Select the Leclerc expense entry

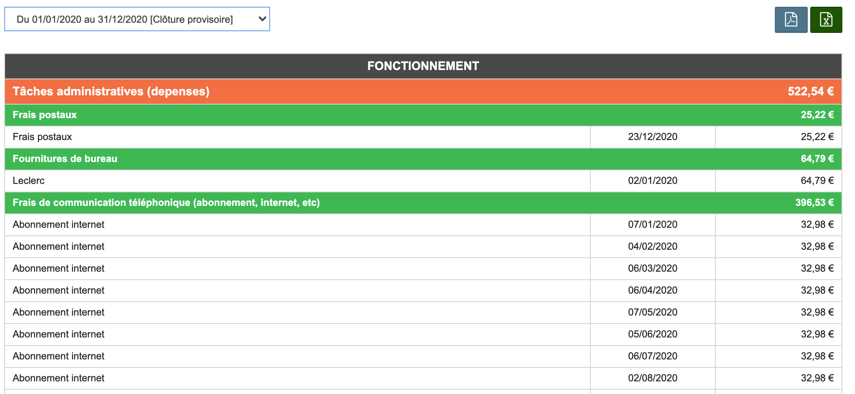tap(29, 181)
